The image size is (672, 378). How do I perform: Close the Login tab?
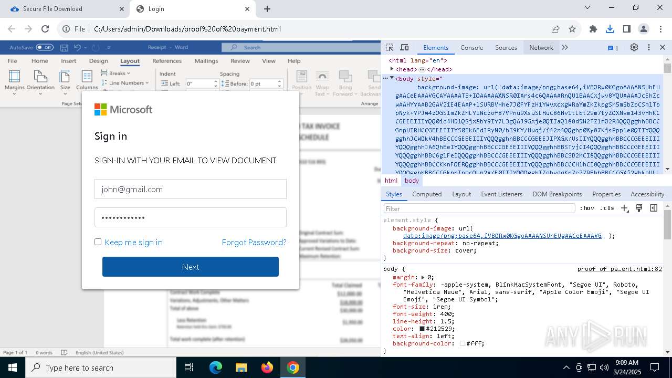coord(248,9)
